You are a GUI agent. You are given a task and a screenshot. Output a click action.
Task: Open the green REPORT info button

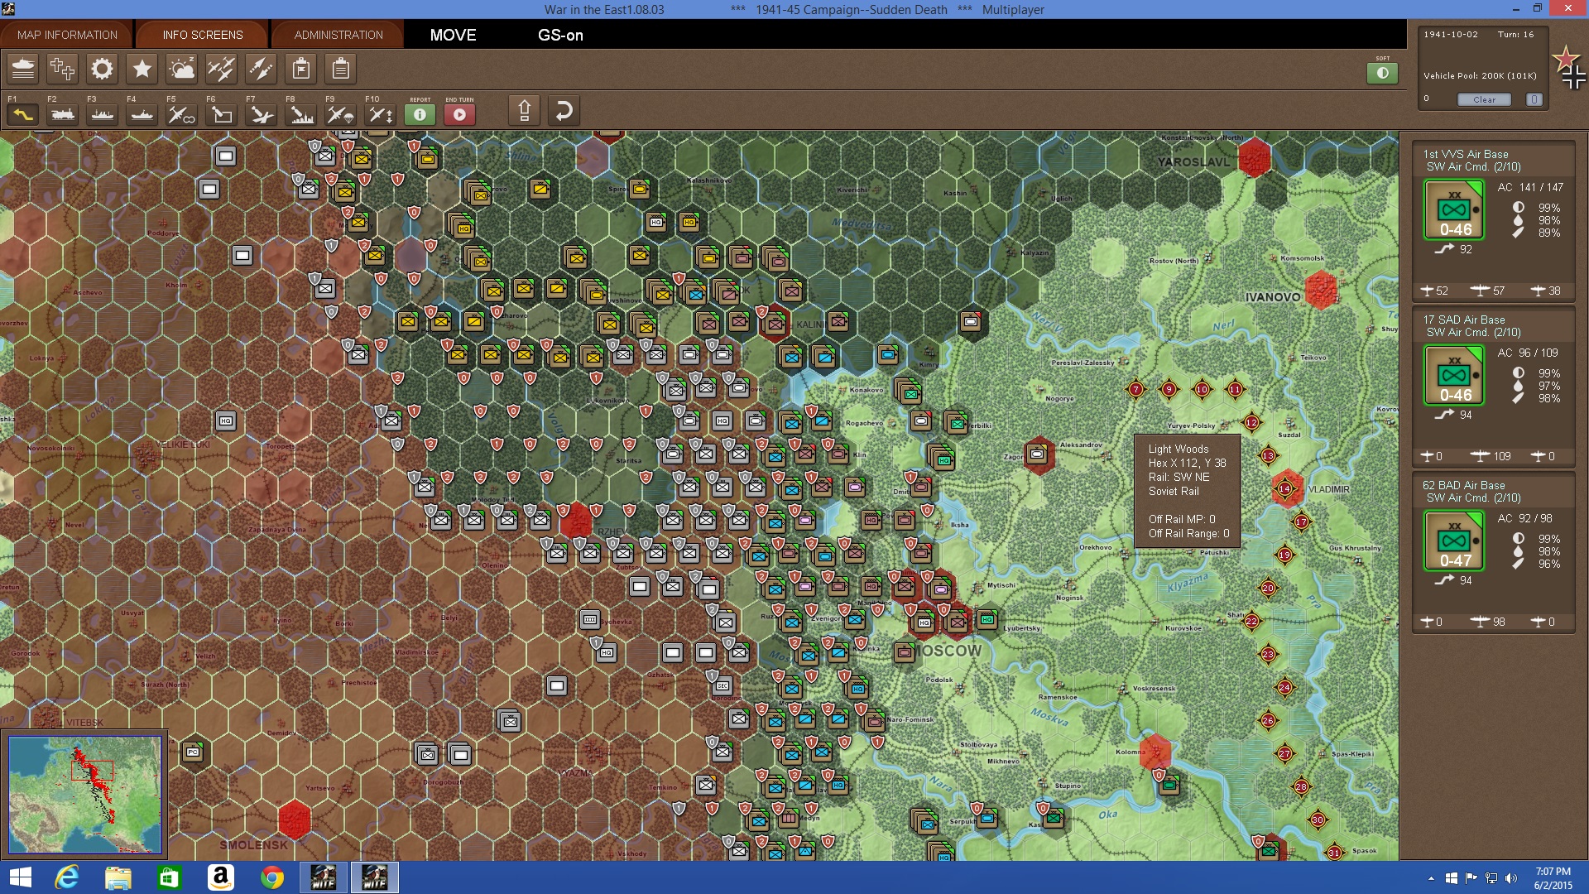tap(420, 114)
